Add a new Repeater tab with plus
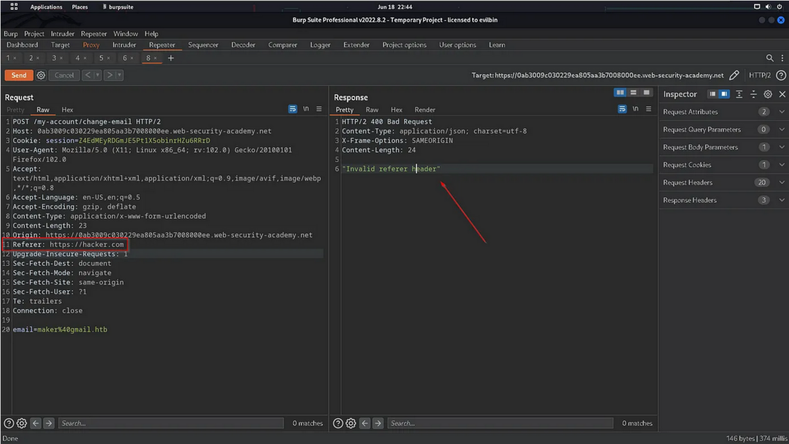Screen dimensions: 789x444 171,59
